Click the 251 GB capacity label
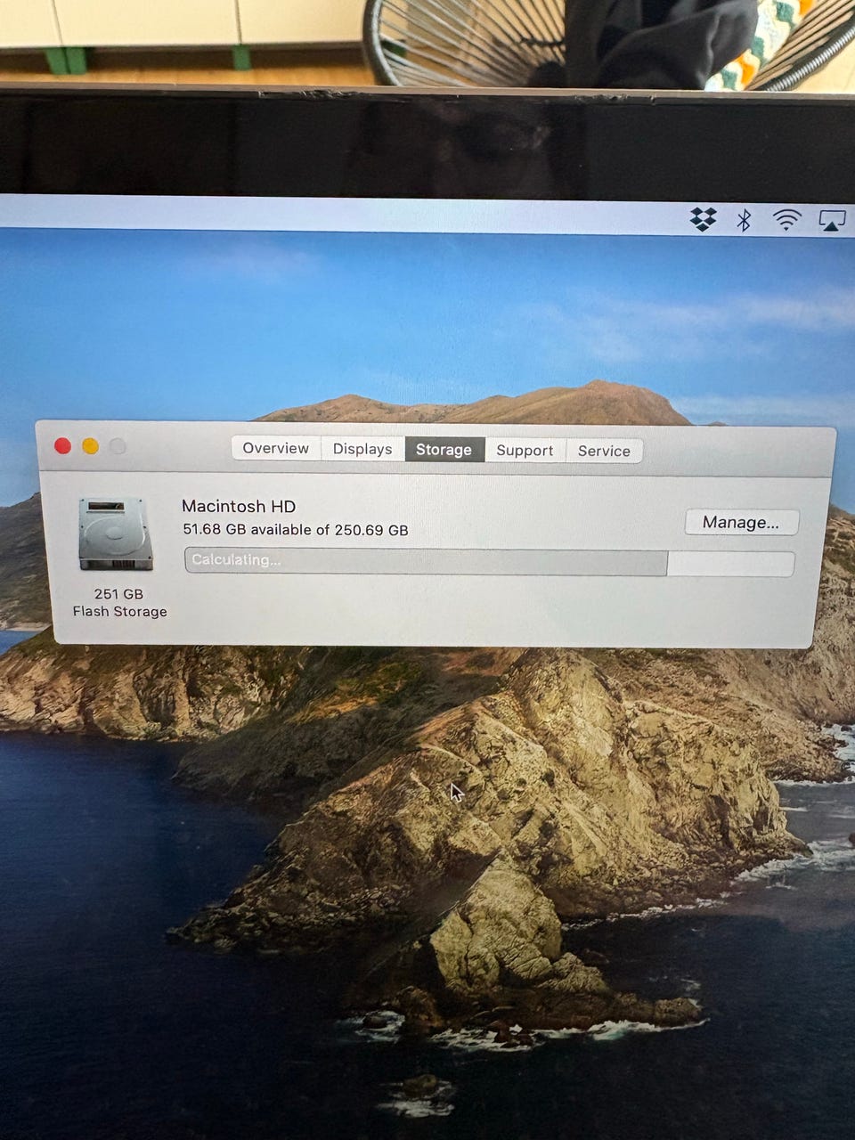This screenshot has height=1140, width=855. point(118,594)
